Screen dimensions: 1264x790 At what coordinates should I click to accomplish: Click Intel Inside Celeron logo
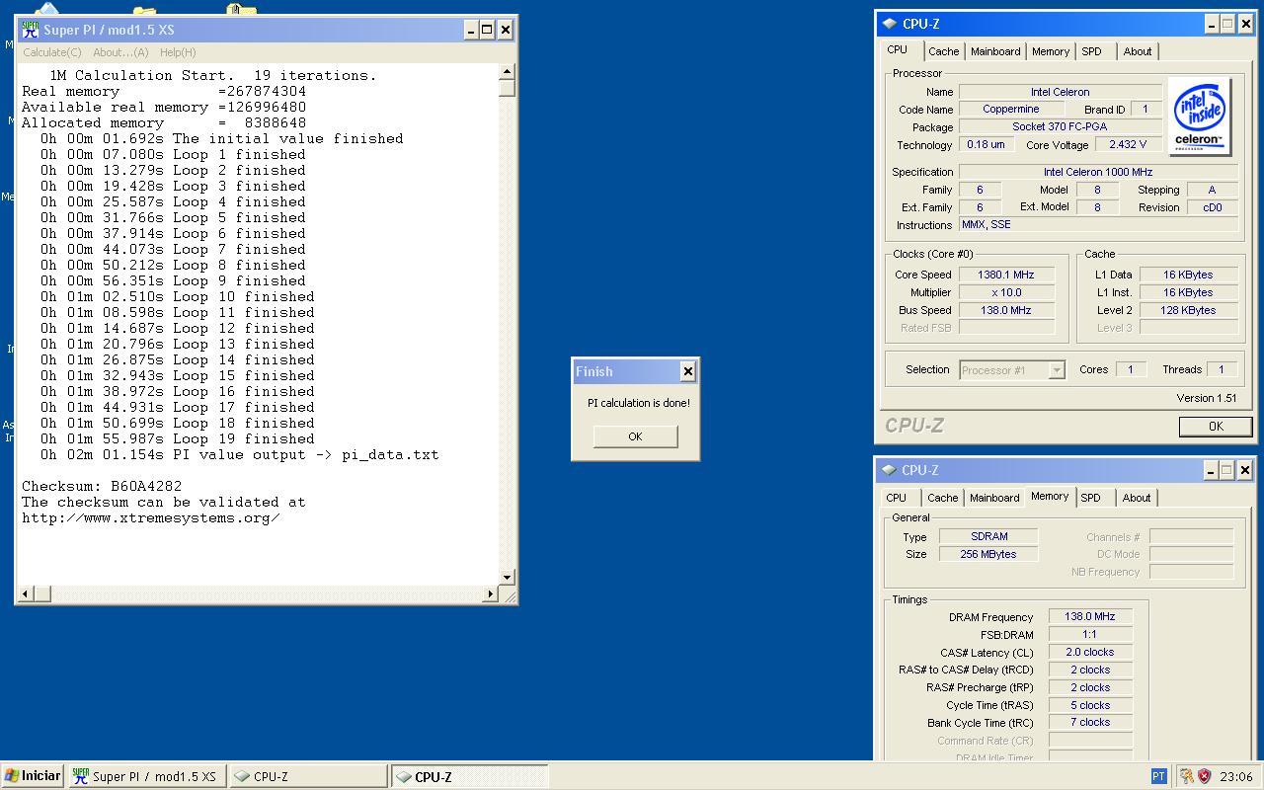click(1199, 117)
